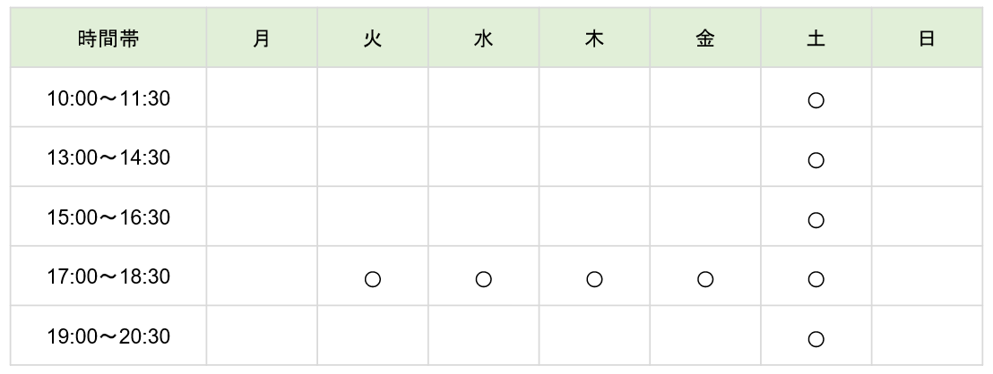Image resolution: width=993 pixels, height=374 pixels.
Task: Click the 19:00～20:30 time slot label
Action: click(108, 336)
